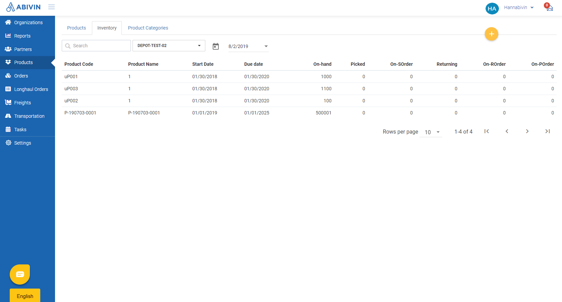Click the Longhaul Orders list icon
The height and width of the screenshot is (302, 562).
pos(8,89)
